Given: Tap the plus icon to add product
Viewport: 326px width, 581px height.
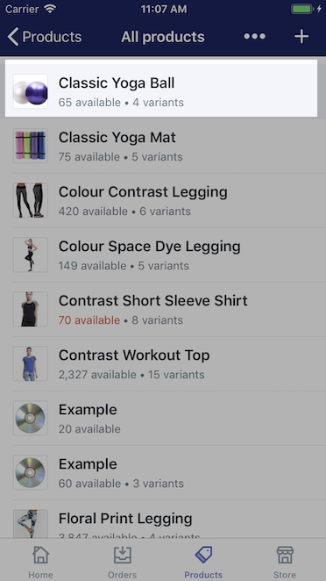Looking at the screenshot, I should click(x=301, y=36).
